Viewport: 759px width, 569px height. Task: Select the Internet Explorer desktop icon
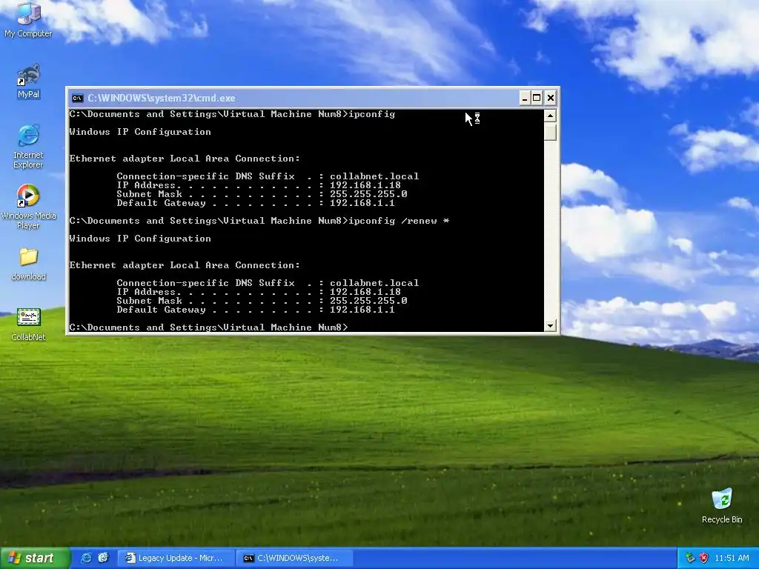[x=28, y=146]
